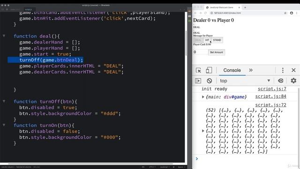Collapse the turnOn function fold arrow
Image resolution: width=300 pixels, height=169 pixels.
pos(4,125)
